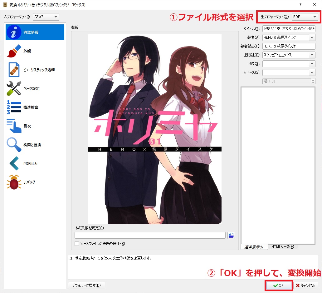This screenshot has width=322, height=293.
Task: Expand the タグ tags dropdown arrow
Action: (312, 64)
